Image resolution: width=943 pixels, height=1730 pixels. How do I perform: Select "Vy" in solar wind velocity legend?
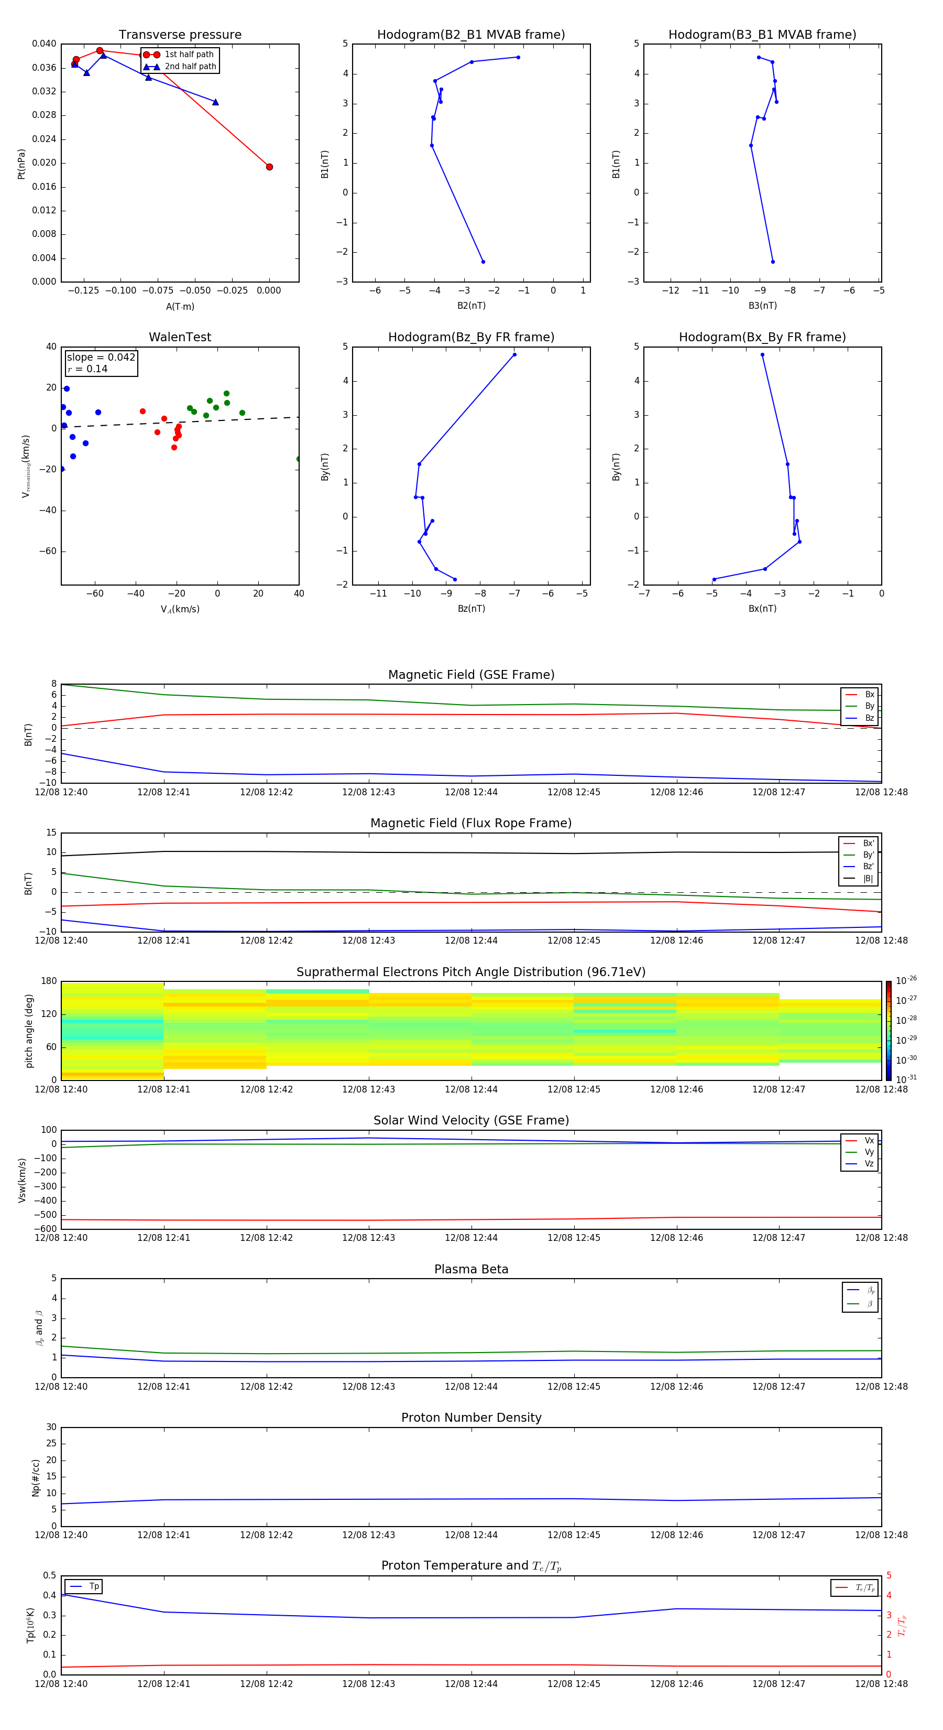coord(860,1152)
